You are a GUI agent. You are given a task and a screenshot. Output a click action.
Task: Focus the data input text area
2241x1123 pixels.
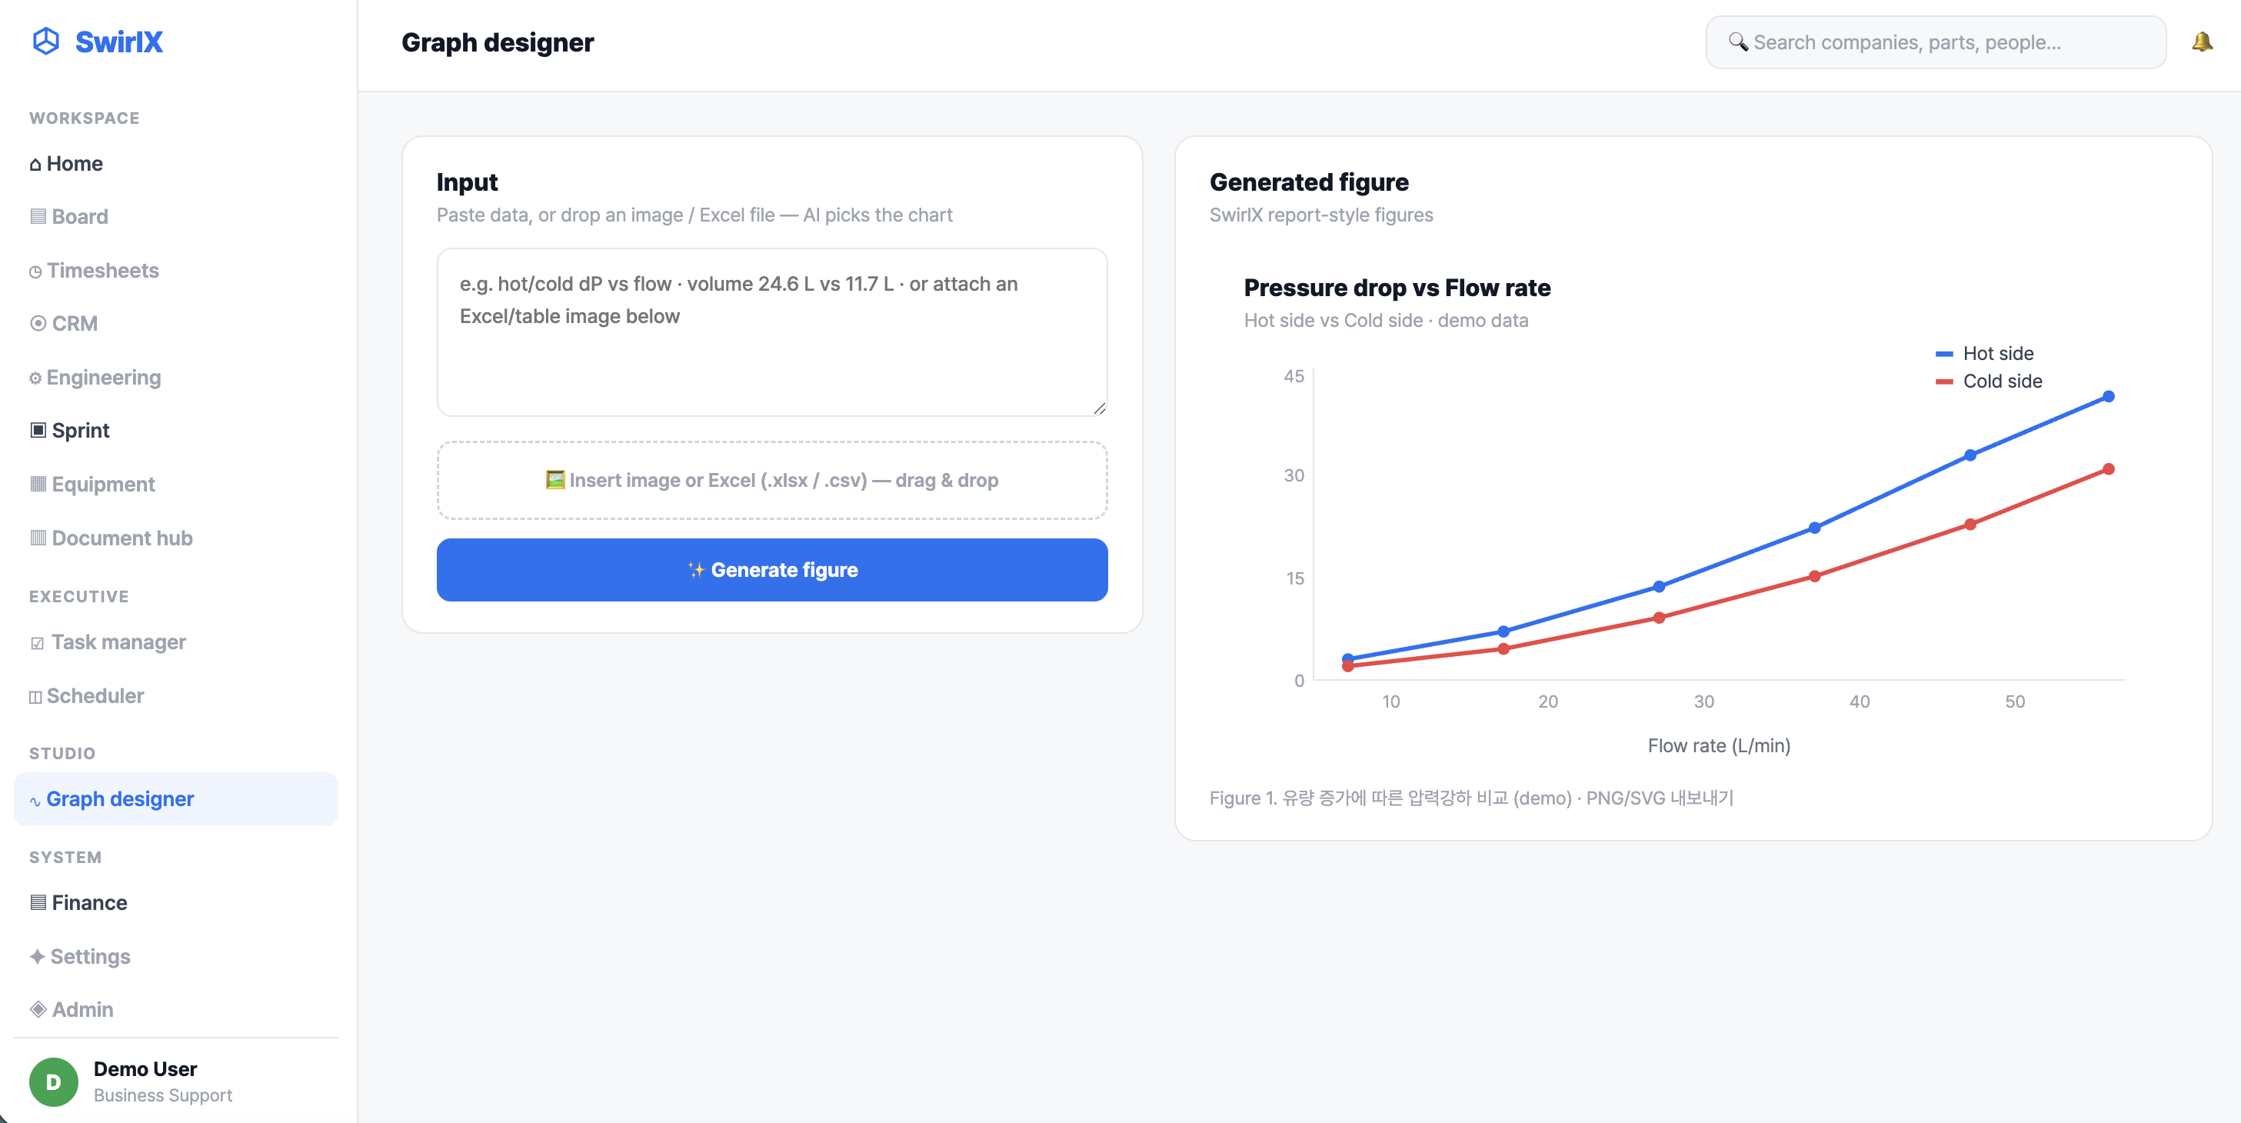[x=771, y=332]
